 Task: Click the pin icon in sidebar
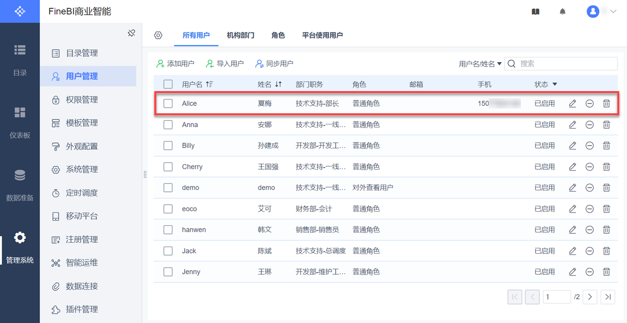(x=131, y=33)
